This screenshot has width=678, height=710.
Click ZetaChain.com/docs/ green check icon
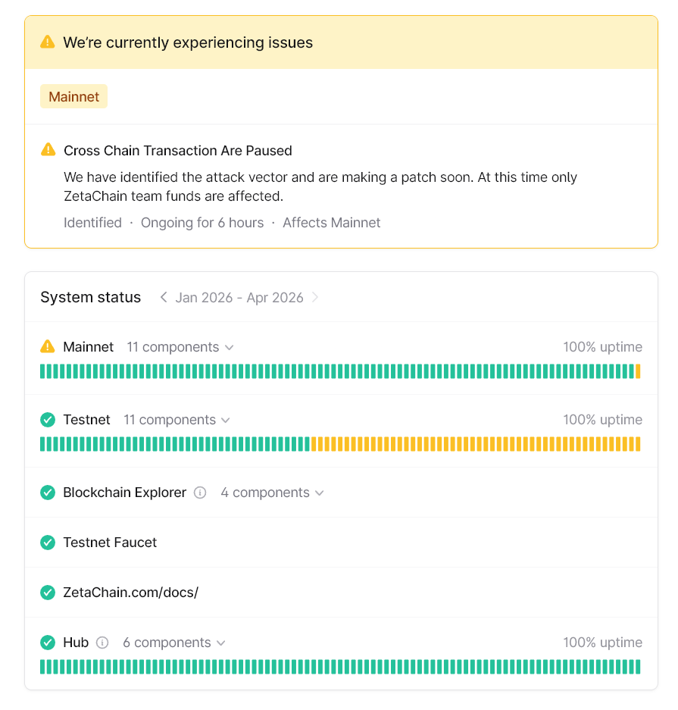pyautogui.click(x=48, y=593)
